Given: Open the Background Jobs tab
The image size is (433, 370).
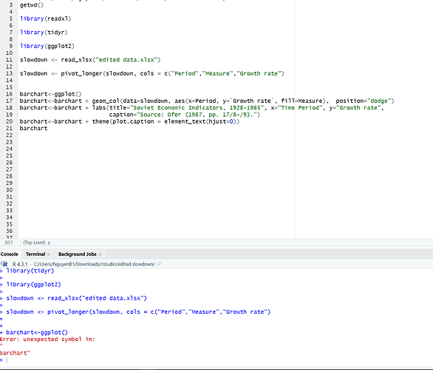Looking at the screenshot, I should click(x=78, y=254).
